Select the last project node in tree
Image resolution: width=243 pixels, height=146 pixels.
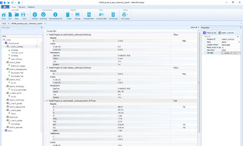9,131
